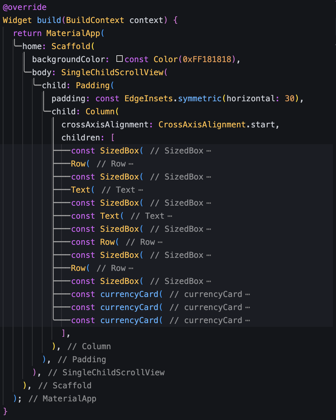
Task: Click 'SingleChildScrollView(' constructor after body
Action: click(114, 72)
